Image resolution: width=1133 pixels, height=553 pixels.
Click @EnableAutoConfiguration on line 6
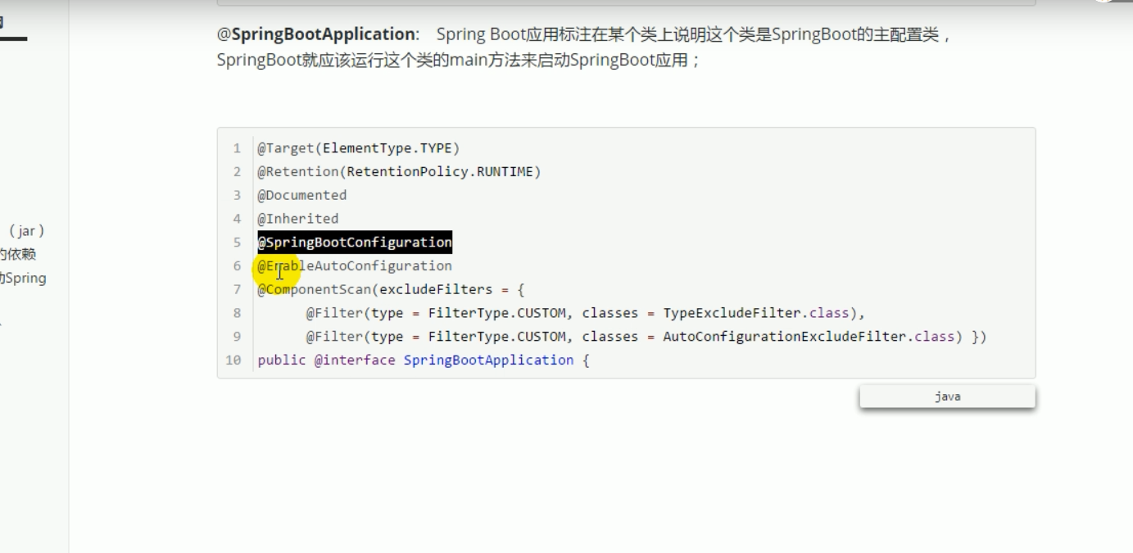click(355, 265)
